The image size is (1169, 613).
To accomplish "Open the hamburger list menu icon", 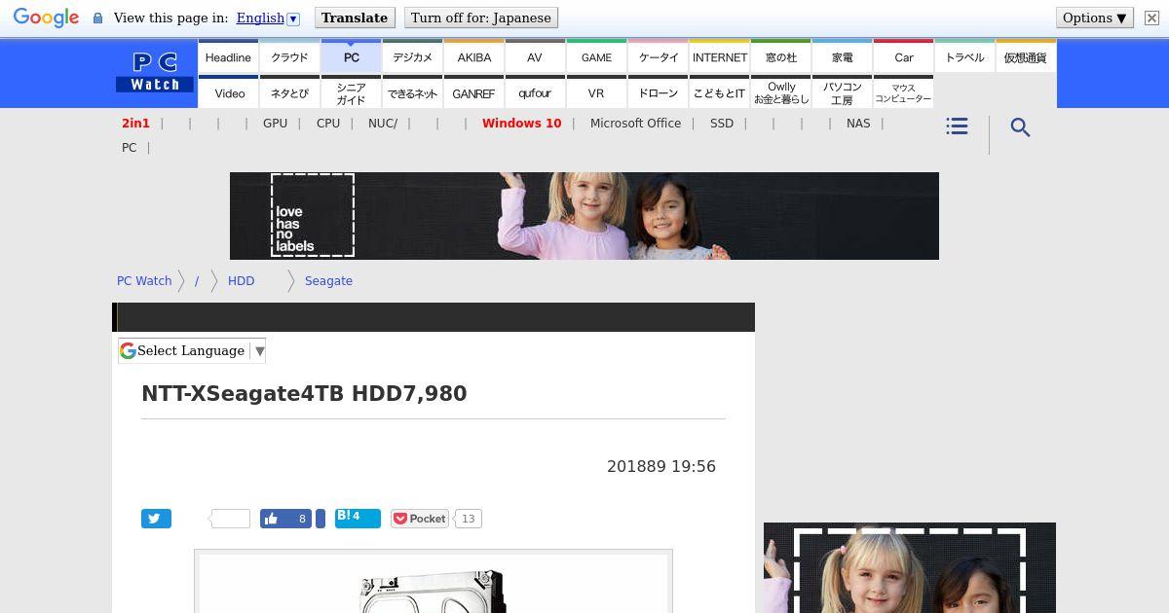I will [957, 126].
